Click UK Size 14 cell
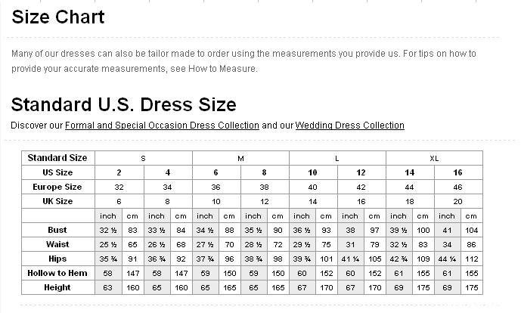This screenshot has width=521, height=313. pos(313,201)
